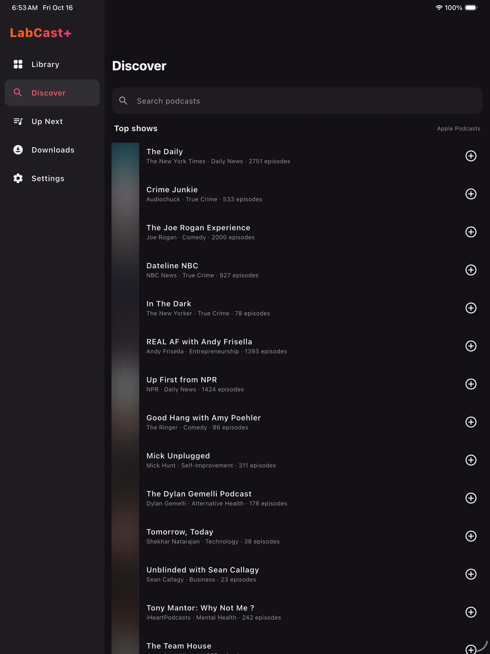This screenshot has width=490, height=654.
Task: Click 'Audiochuck · True Crime · 533 episodes'
Action: (204, 199)
